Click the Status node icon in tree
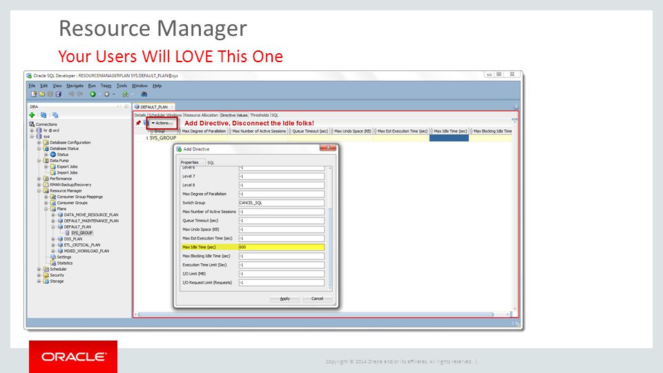Image resolution: width=663 pixels, height=373 pixels. pos(53,154)
